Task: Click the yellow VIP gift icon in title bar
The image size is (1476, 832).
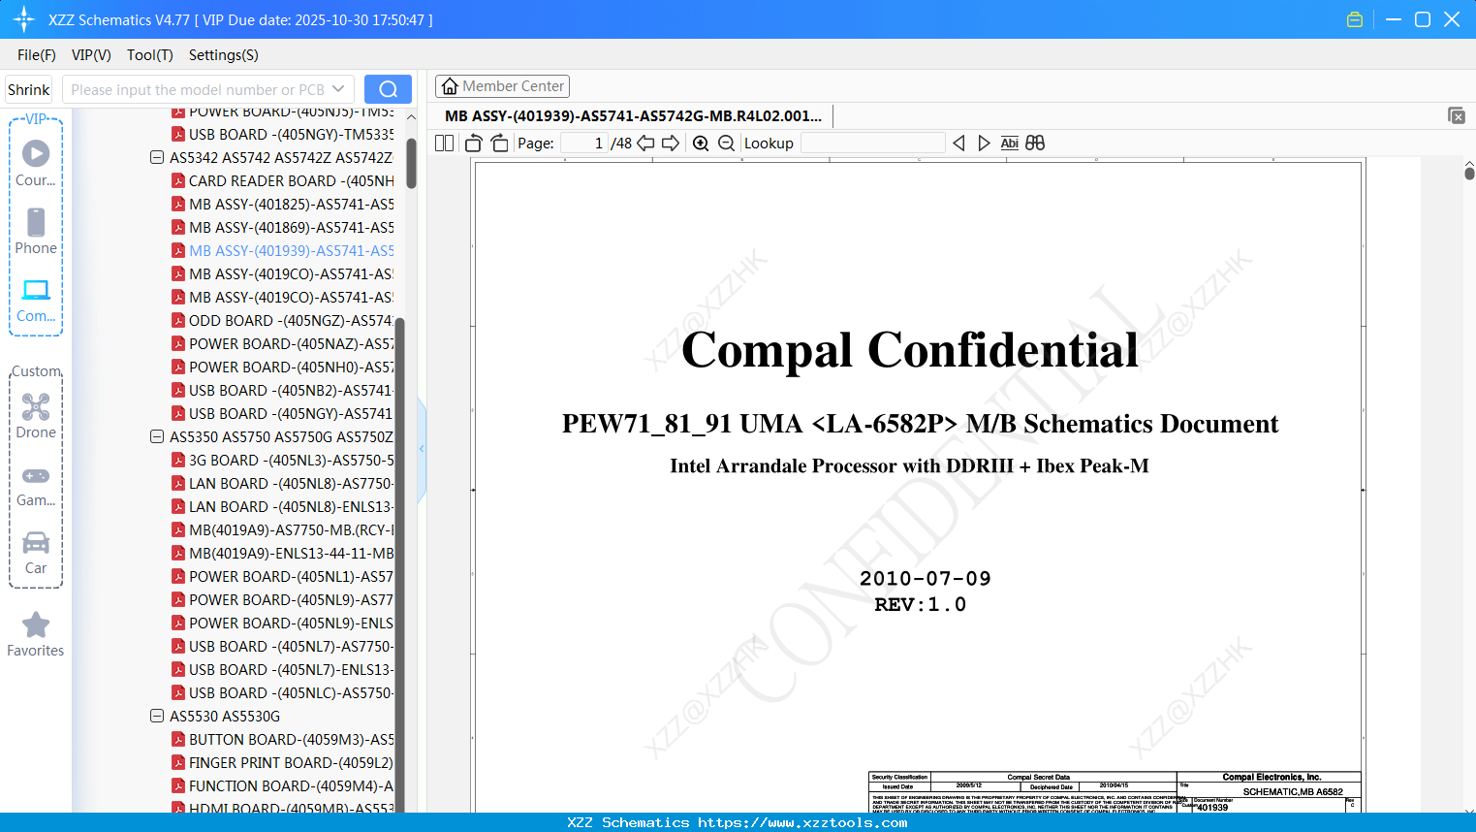Action: point(1355,19)
